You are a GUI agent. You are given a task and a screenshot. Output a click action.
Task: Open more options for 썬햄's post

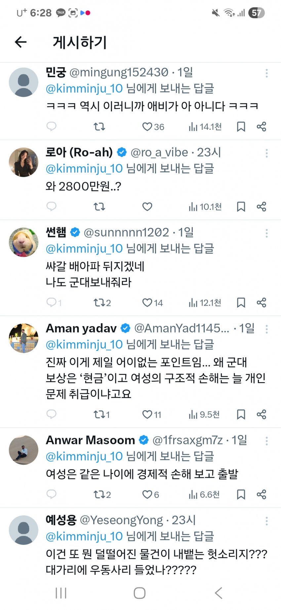[x=266, y=233]
